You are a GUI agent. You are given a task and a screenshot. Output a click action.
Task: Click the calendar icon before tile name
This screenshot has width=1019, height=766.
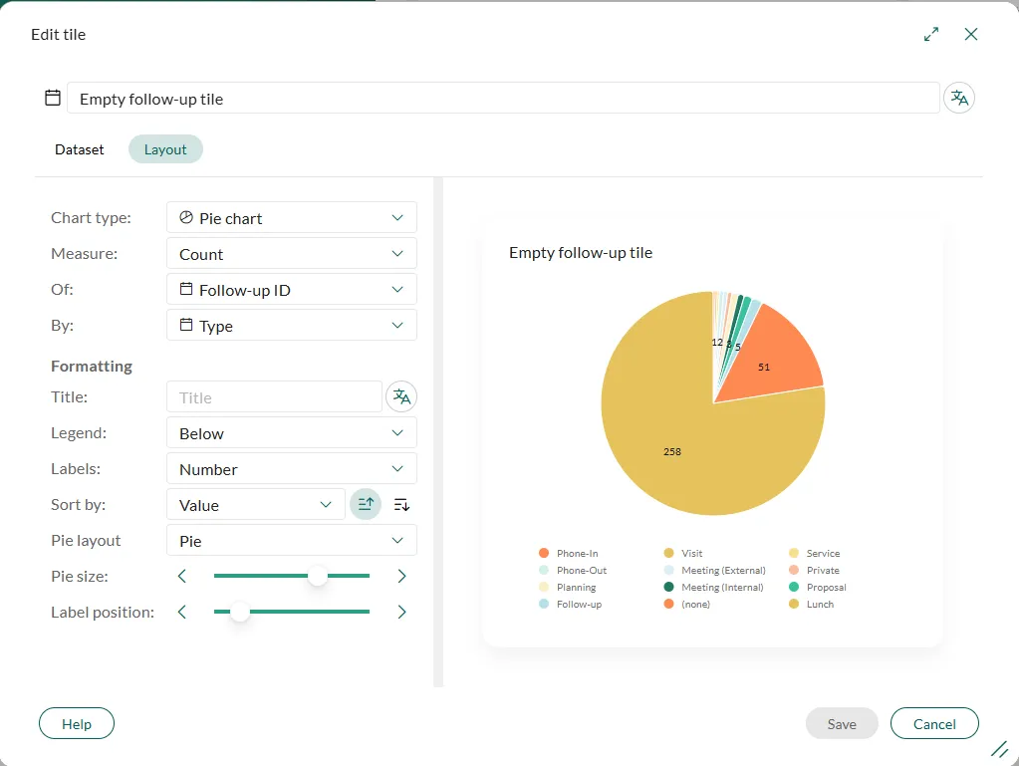point(53,98)
